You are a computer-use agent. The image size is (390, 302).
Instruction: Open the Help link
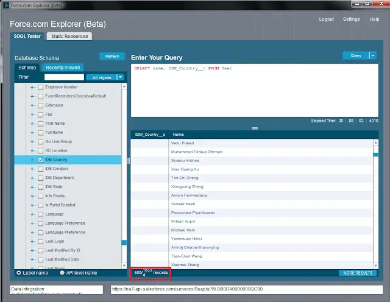pos(374,19)
